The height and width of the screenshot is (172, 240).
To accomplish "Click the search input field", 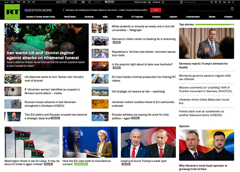I will point(209,9).
